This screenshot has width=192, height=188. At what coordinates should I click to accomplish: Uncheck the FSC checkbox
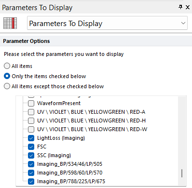pyautogui.click(x=31, y=147)
